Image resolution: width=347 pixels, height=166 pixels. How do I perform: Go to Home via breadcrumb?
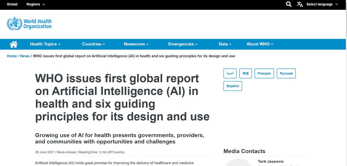(12, 56)
